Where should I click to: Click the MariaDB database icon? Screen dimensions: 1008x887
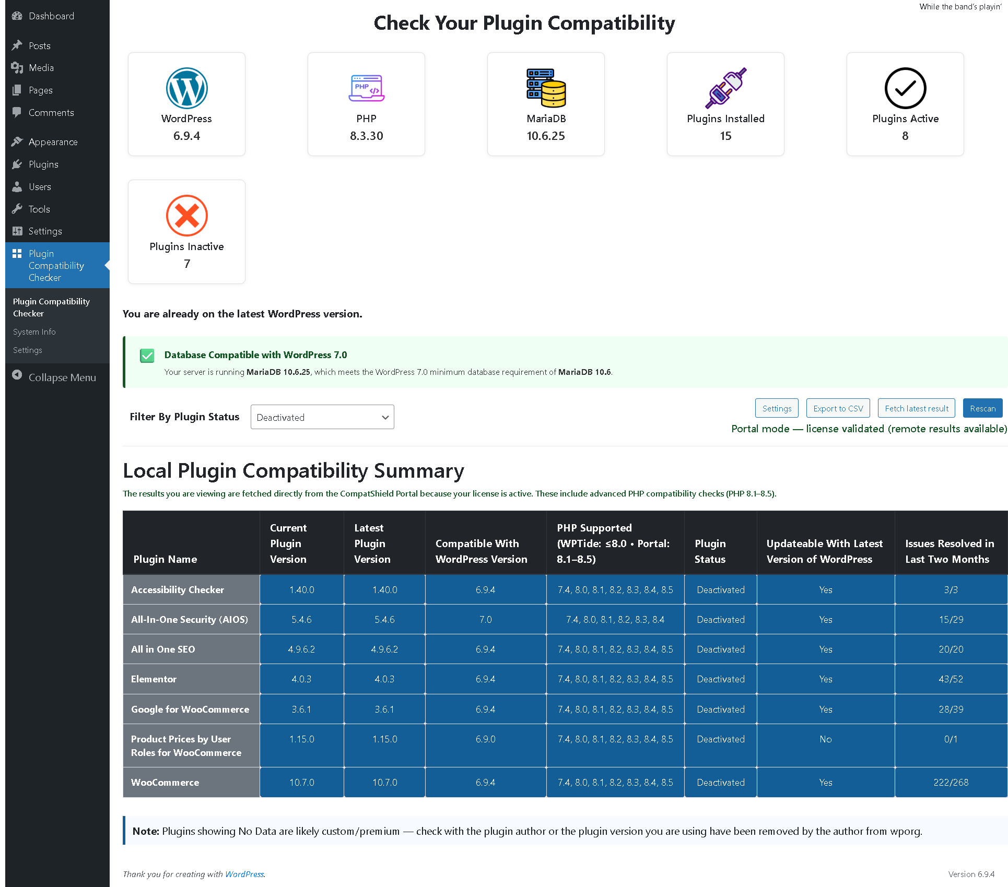pyautogui.click(x=546, y=88)
